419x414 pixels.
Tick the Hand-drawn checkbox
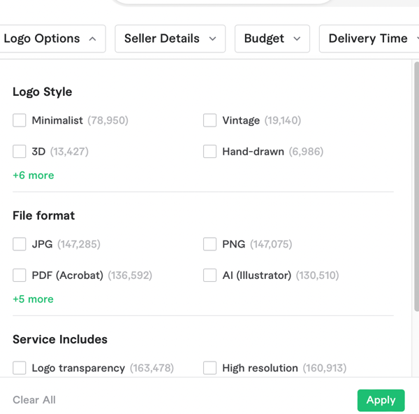click(x=209, y=151)
